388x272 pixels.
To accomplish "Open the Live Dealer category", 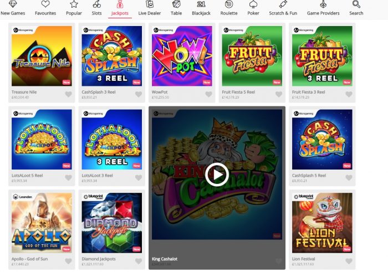I will 150,8.
